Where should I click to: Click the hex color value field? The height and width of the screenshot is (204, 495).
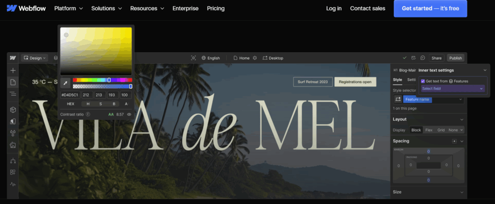(x=70, y=95)
